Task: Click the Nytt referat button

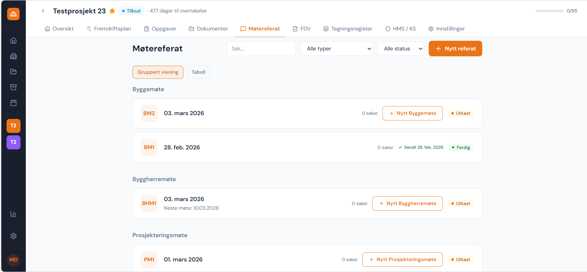Action: [455, 49]
